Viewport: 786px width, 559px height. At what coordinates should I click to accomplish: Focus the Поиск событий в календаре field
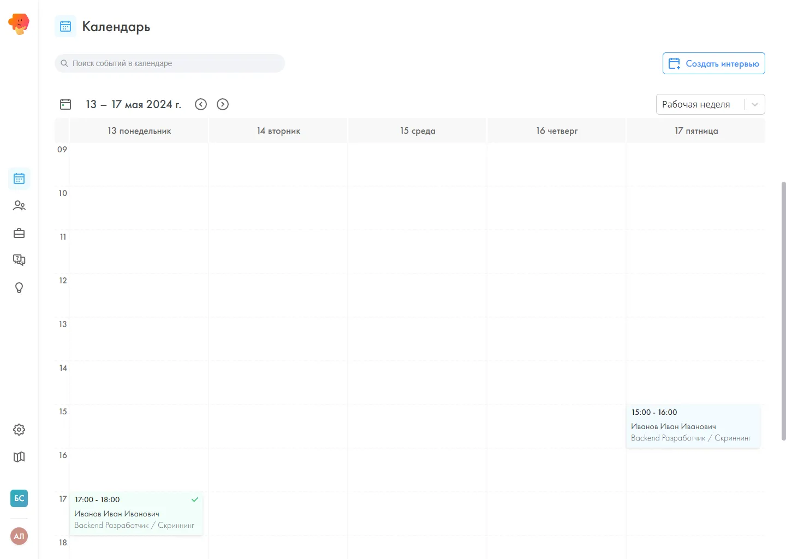tap(170, 63)
